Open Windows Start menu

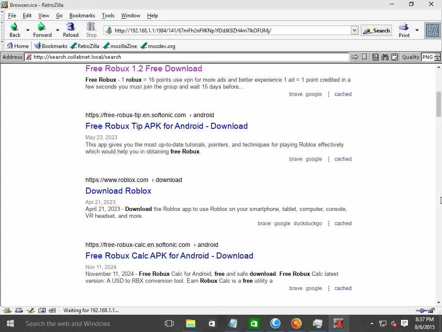pos(10,323)
